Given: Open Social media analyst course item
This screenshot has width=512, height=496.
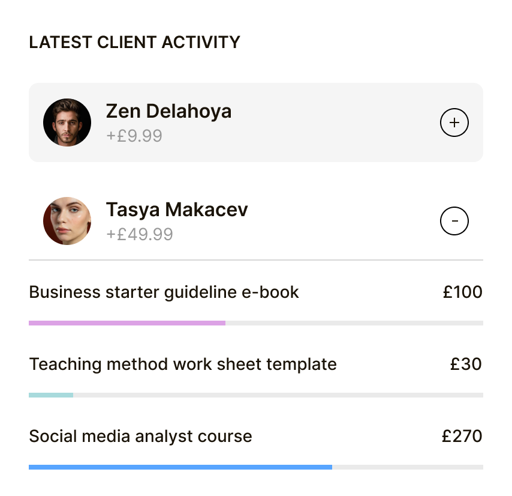Looking at the screenshot, I should tap(140, 437).
